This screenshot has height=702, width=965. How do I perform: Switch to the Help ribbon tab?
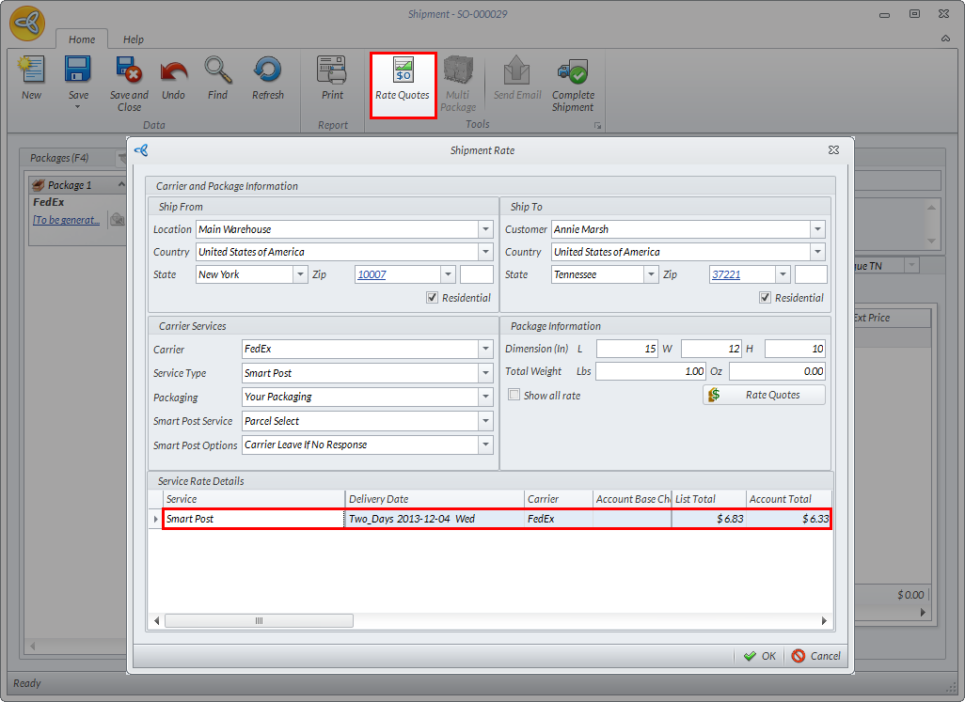click(134, 39)
